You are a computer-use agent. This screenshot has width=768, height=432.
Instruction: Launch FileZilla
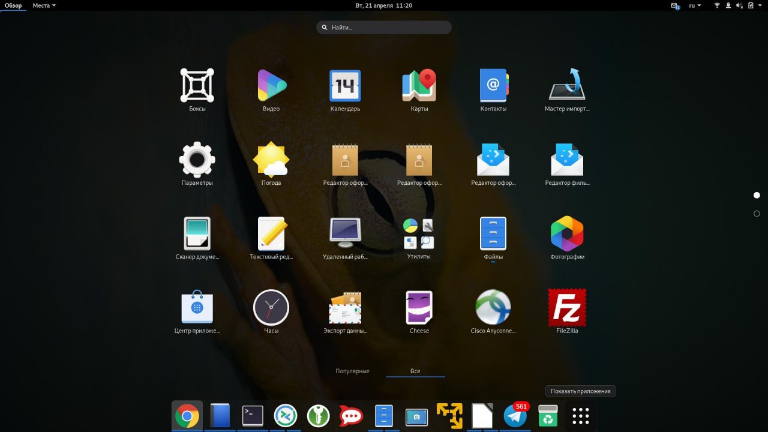pos(567,311)
